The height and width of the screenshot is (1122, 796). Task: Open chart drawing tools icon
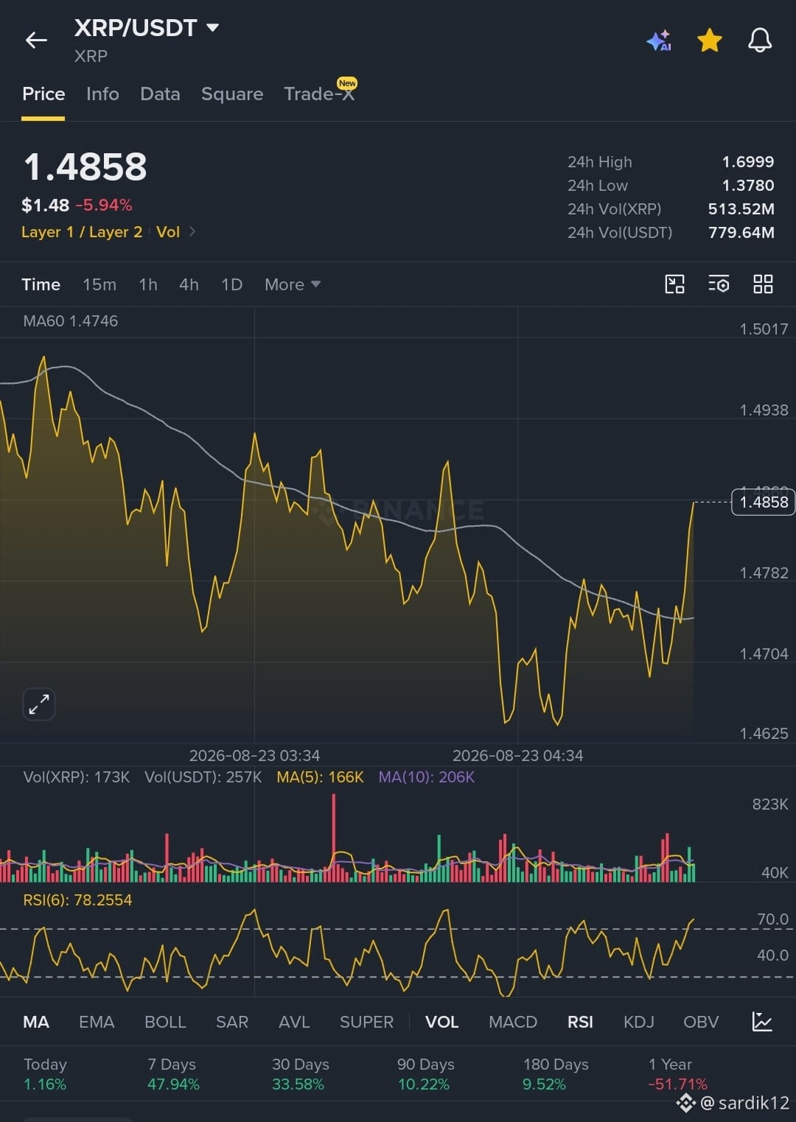pyautogui.click(x=674, y=284)
